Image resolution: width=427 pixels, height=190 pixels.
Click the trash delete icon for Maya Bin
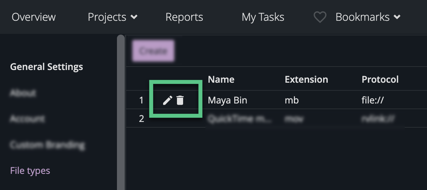coord(180,101)
